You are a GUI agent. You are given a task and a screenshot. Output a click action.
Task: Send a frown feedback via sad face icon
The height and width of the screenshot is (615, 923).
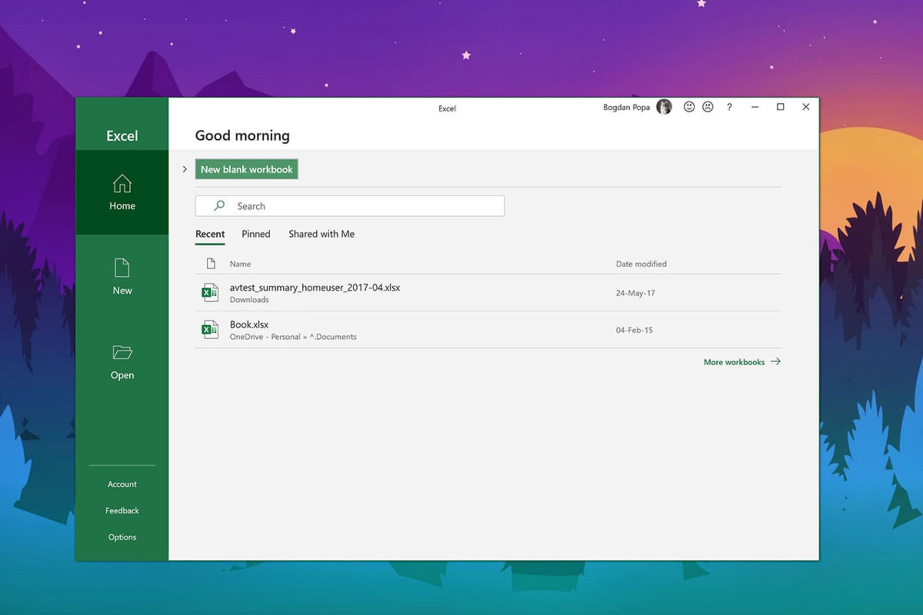pyautogui.click(x=708, y=107)
